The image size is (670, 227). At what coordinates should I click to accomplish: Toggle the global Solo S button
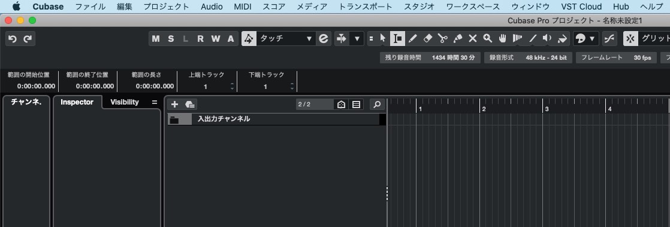pyautogui.click(x=171, y=39)
